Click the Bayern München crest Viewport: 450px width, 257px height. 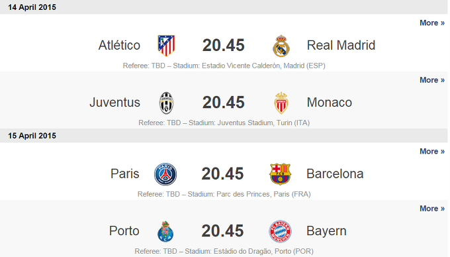click(280, 231)
